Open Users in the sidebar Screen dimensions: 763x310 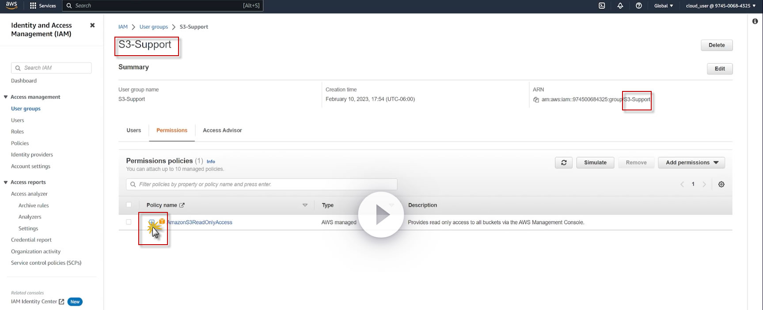[x=18, y=120]
